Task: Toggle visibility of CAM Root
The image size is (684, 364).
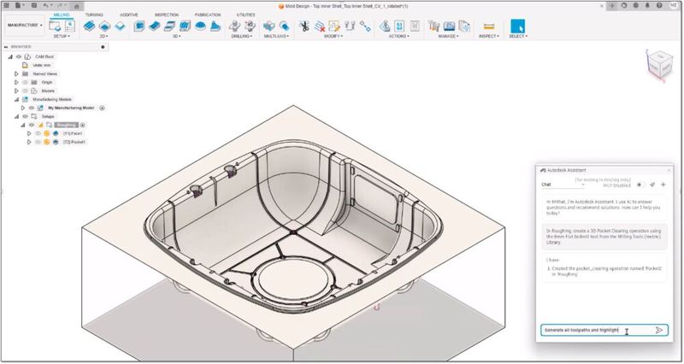Action: click(19, 56)
